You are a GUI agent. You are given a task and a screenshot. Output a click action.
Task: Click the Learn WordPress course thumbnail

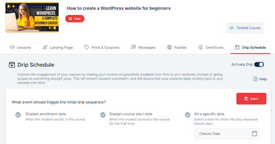(x=32, y=17)
